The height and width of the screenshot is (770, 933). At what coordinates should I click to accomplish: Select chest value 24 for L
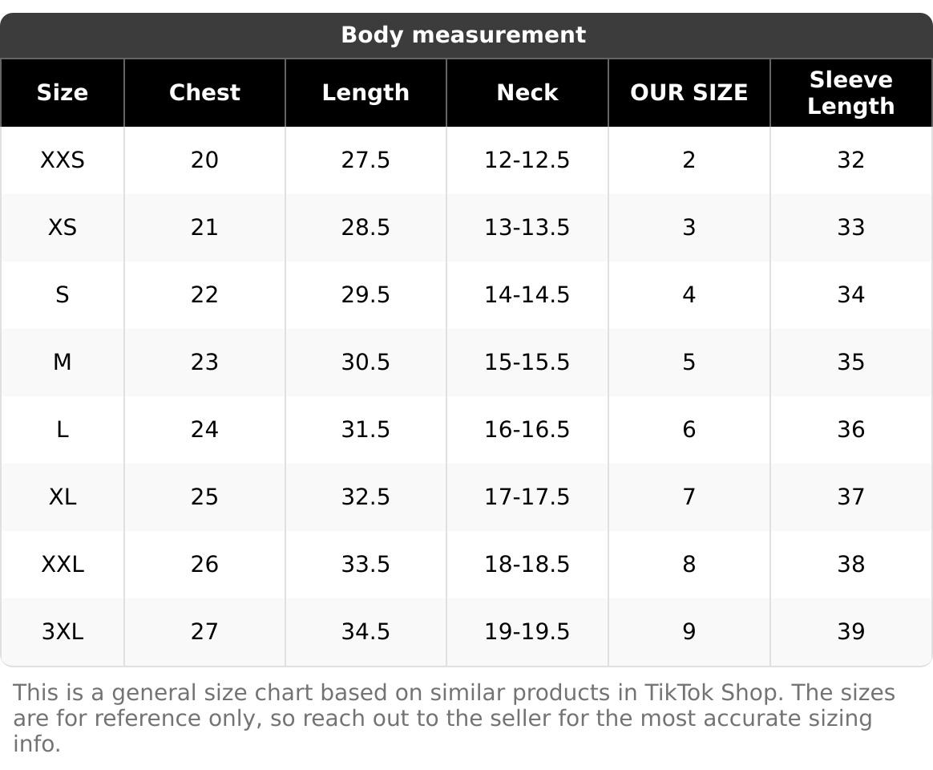click(204, 430)
